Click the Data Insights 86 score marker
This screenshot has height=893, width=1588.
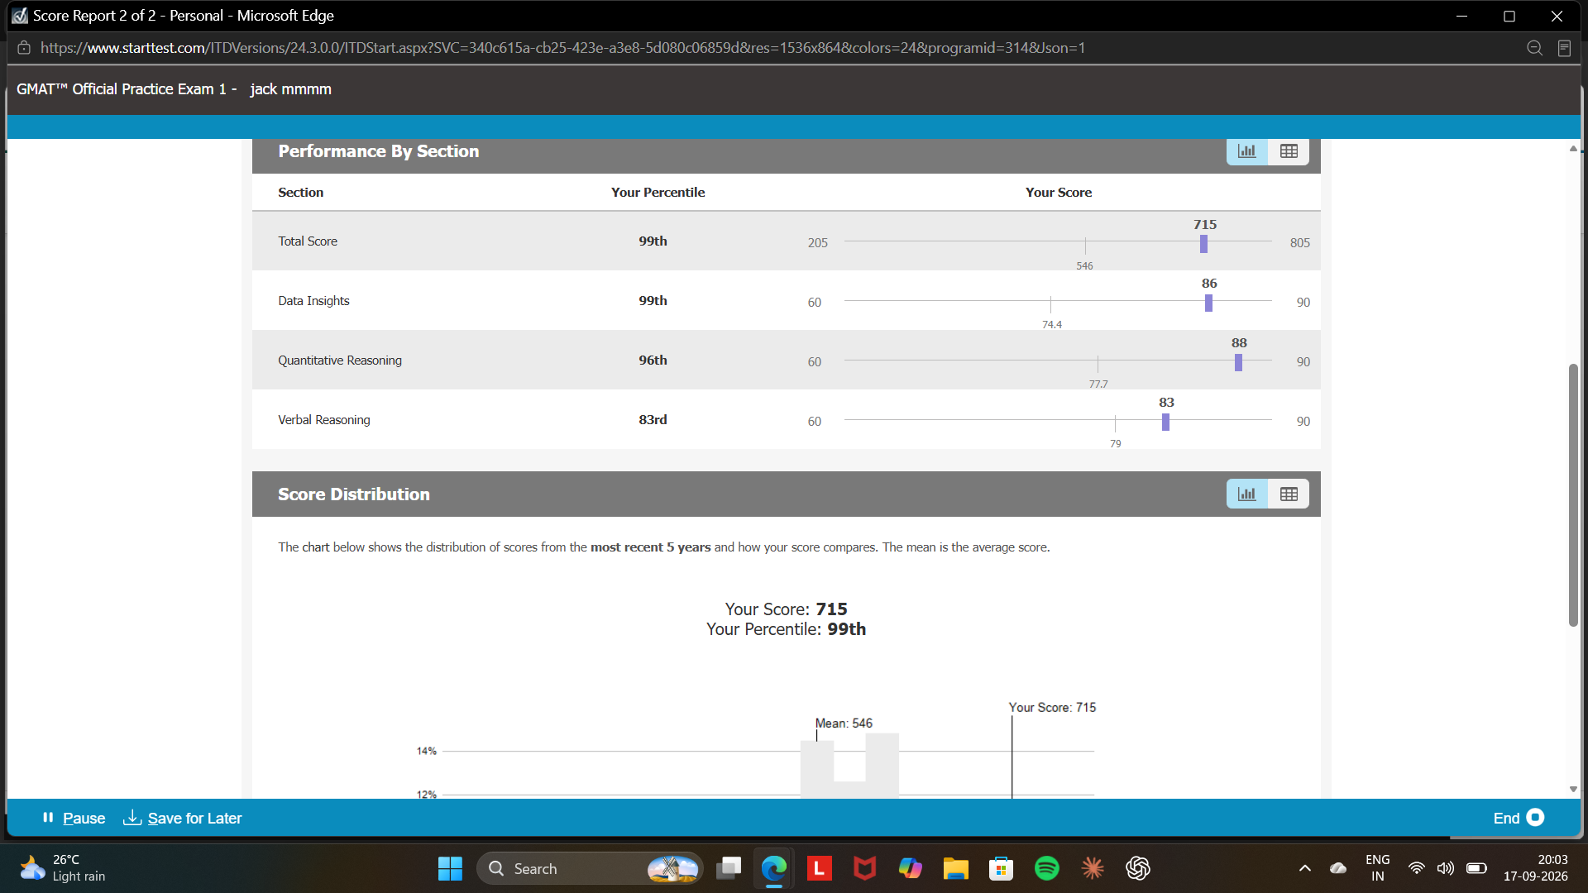coord(1208,303)
